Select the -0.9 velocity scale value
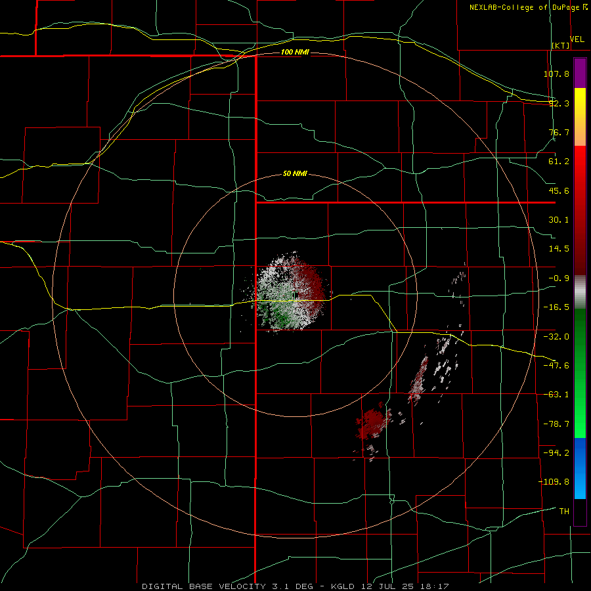The height and width of the screenshot is (591, 591). tap(559, 278)
